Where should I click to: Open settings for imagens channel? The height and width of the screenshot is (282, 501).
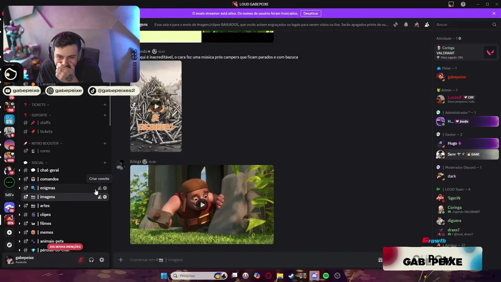click(105, 197)
